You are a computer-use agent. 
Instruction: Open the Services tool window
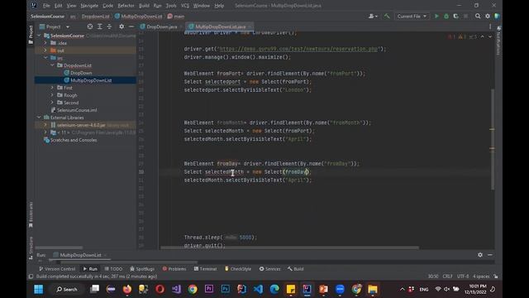pyautogui.click(x=270, y=268)
